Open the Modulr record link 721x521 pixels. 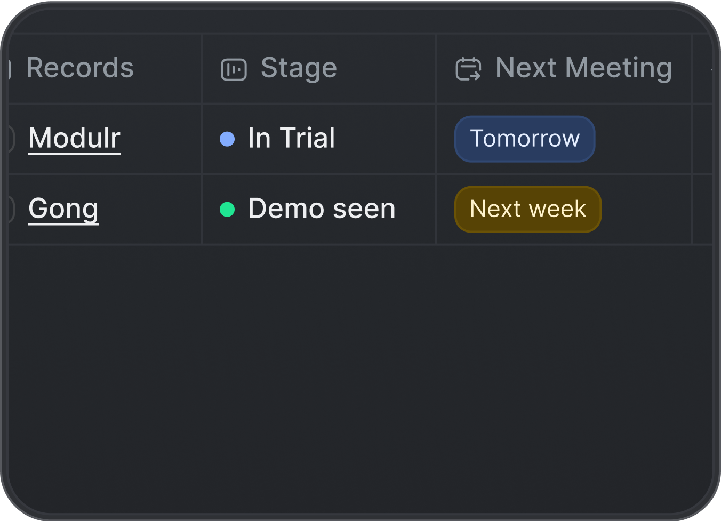click(x=74, y=138)
